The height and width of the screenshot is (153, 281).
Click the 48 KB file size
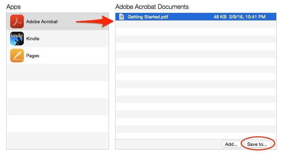pos(220,17)
